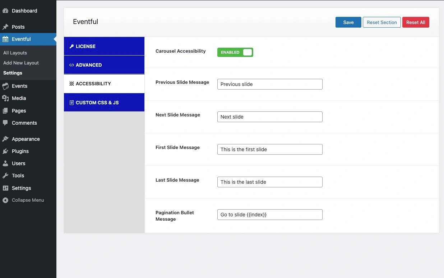Click the Dashboard gauge icon
444x278 pixels.
pos(5,11)
